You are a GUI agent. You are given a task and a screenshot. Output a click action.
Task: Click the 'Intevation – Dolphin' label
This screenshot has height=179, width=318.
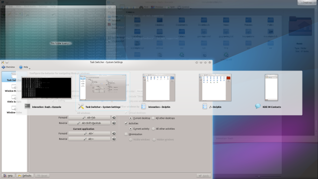click(159, 107)
